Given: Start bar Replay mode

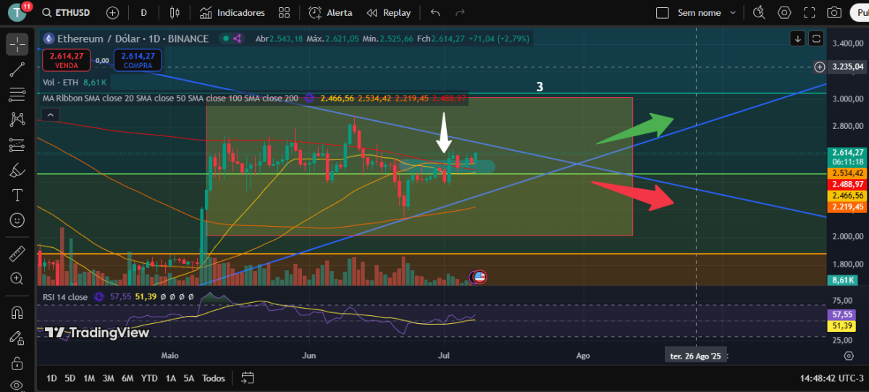Looking at the screenshot, I should [389, 13].
